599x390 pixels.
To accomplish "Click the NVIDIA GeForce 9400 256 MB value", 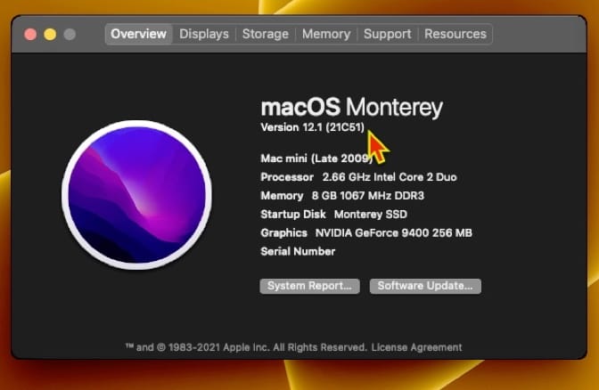I will 393,232.
